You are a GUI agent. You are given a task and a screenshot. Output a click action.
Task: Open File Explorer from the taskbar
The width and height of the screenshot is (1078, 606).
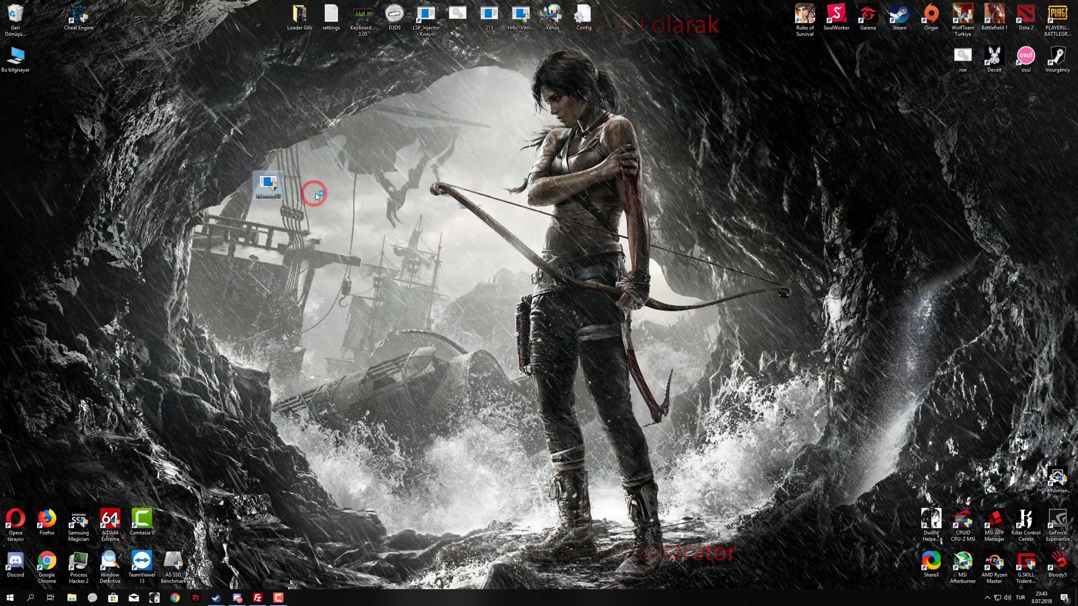[72, 598]
